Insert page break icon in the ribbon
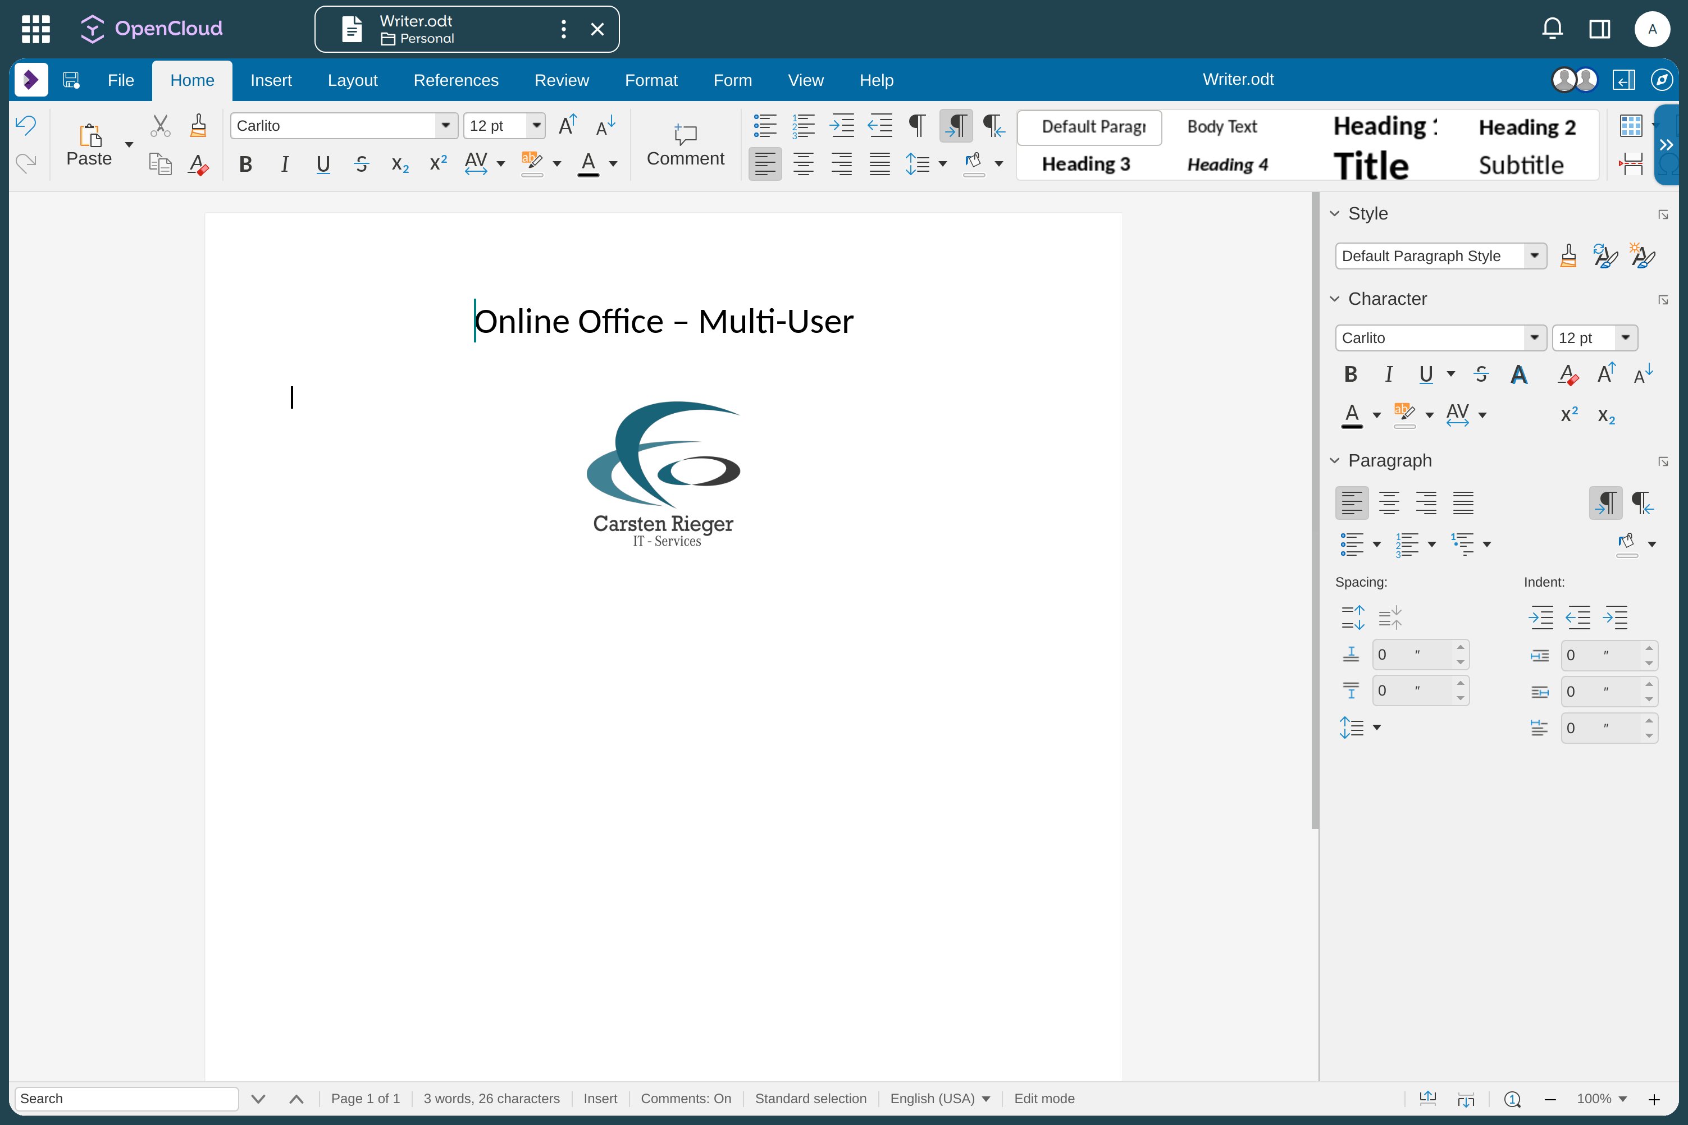The width and height of the screenshot is (1688, 1125). tap(1631, 163)
